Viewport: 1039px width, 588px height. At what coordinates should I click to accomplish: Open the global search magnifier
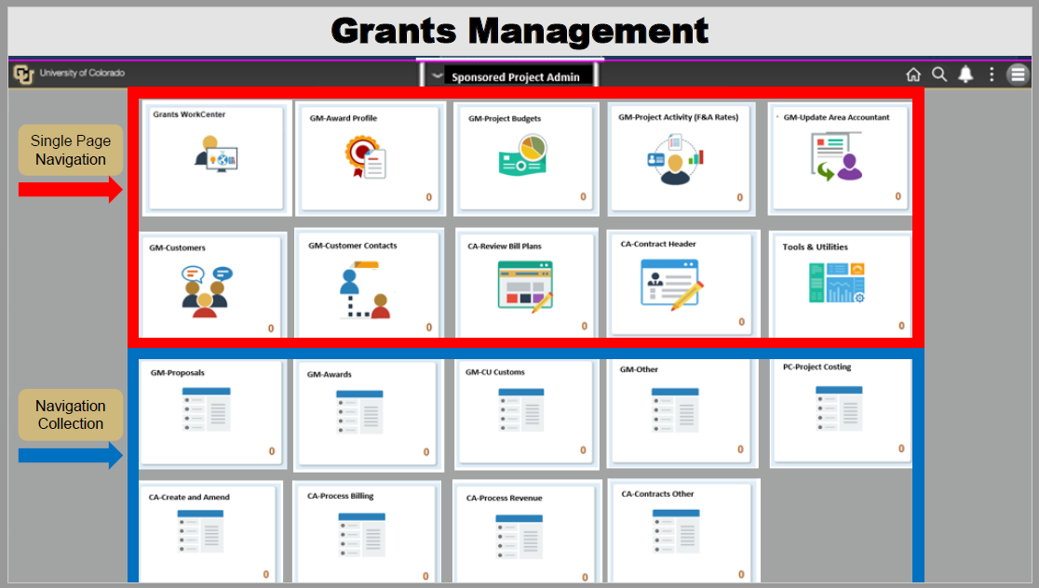pyautogui.click(x=939, y=74)
